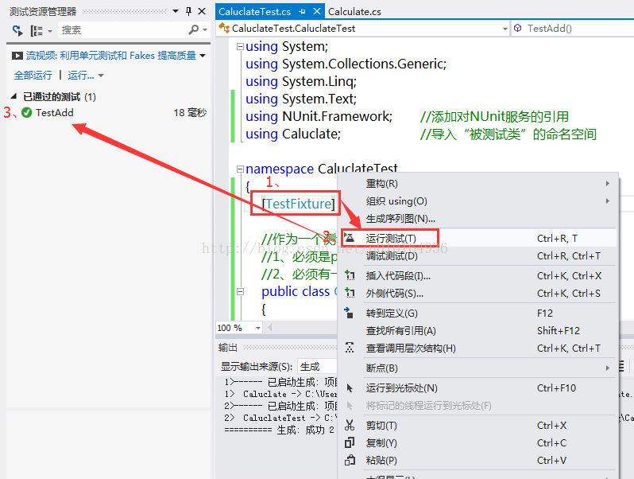The image size is (634, 479).
Task: Choose 外侧代码(S)... menu entry
Action: point(478,294)
